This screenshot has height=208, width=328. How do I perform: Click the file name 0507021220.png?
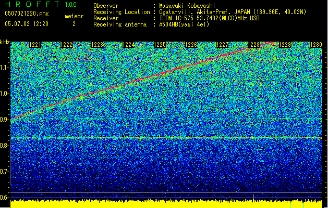coord(27,14)
